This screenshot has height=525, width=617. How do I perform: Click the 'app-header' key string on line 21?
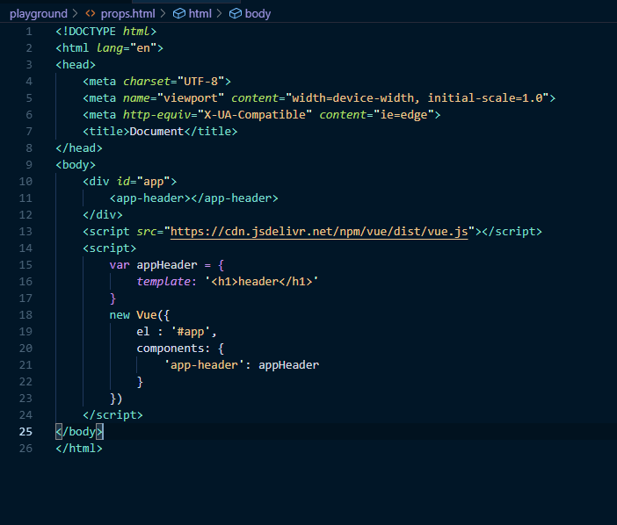pyautogui.click(x=204, y=364)
